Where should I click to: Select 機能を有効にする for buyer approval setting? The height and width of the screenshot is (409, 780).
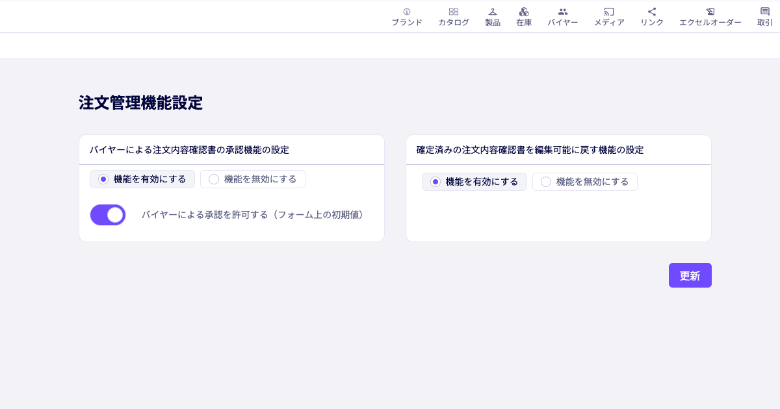[x=142, y=179]
